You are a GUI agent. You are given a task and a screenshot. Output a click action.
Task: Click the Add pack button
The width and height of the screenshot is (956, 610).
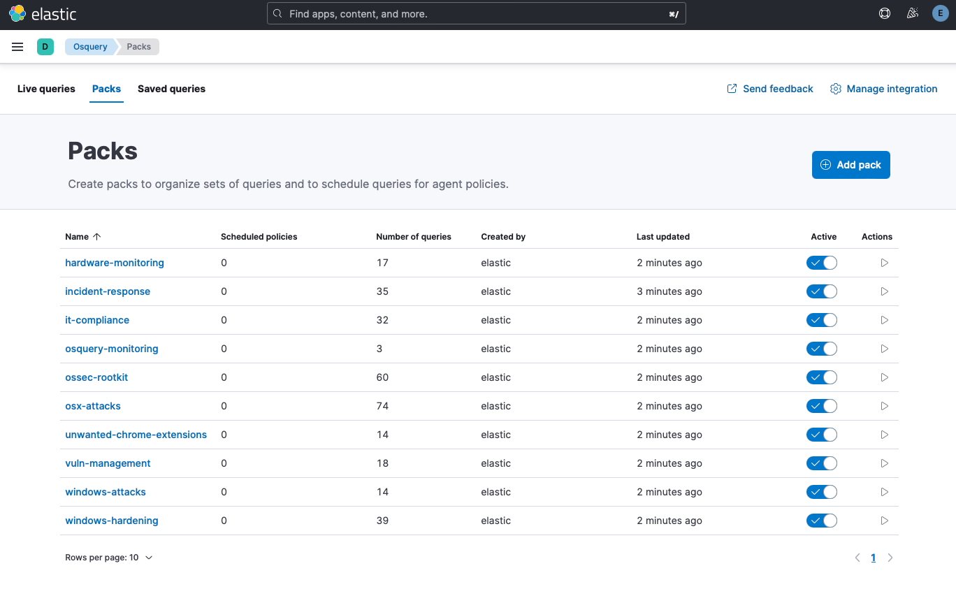[850, 165]
